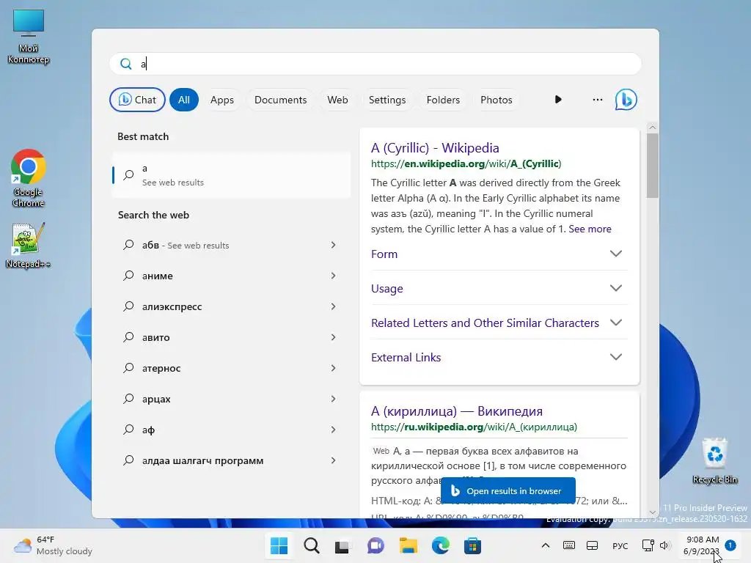
Task: Open best match 'а' web result
Action: tap(231, 174)
